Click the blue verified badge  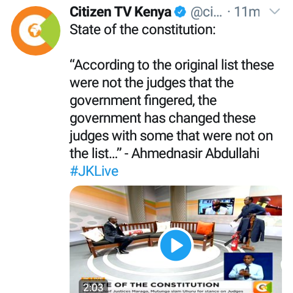pyautogui.click(x=180, y=12)
